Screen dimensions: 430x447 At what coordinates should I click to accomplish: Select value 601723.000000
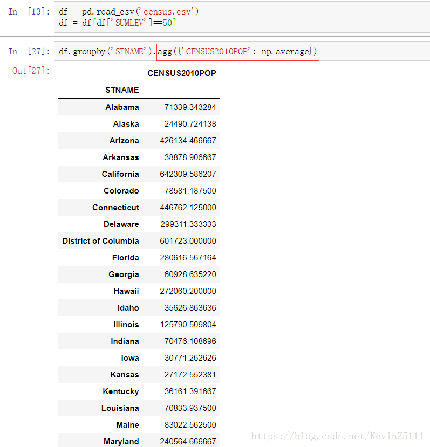[x=188, y=241]
